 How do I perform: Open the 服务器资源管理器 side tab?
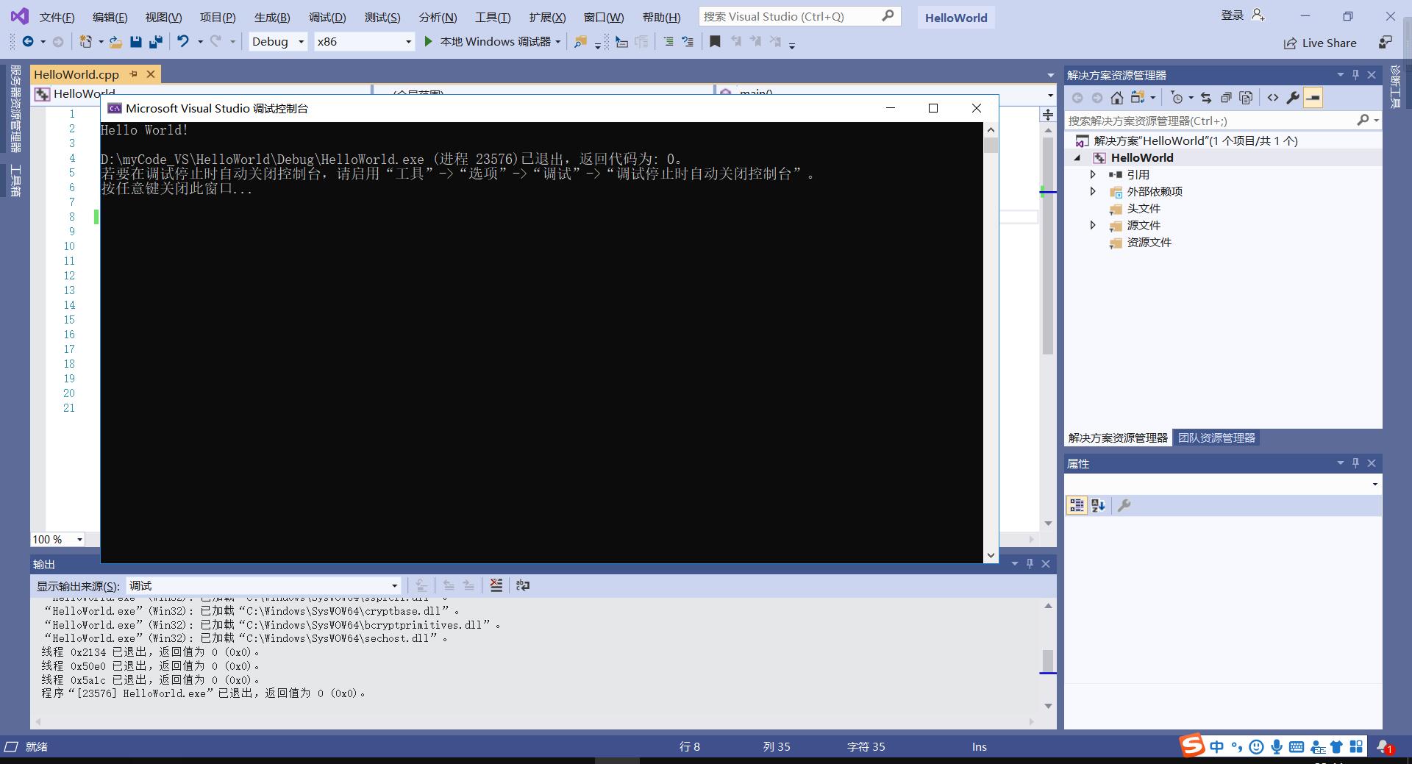coord(15,108)
